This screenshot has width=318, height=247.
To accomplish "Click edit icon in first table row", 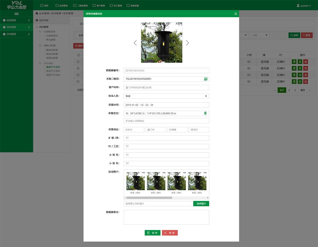I will (x=300, y=62).
